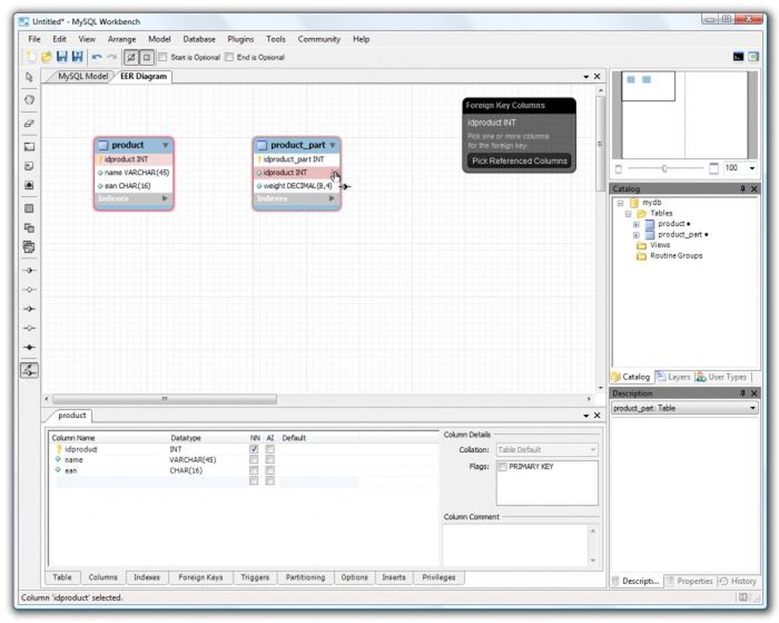Image resolution: width=779 pixels, height=623 pixels.
Task: Activate the hand pan tool
Action: point(29,100)
